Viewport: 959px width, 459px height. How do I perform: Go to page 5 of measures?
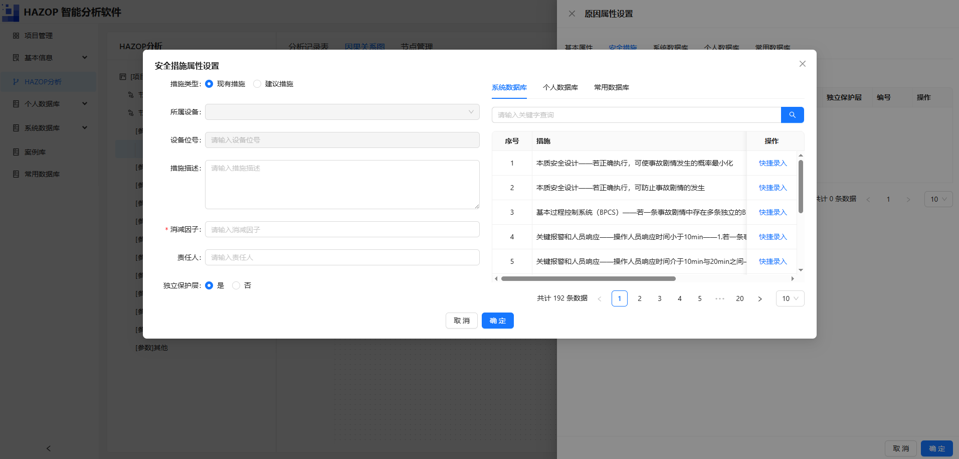coord(700,298)
